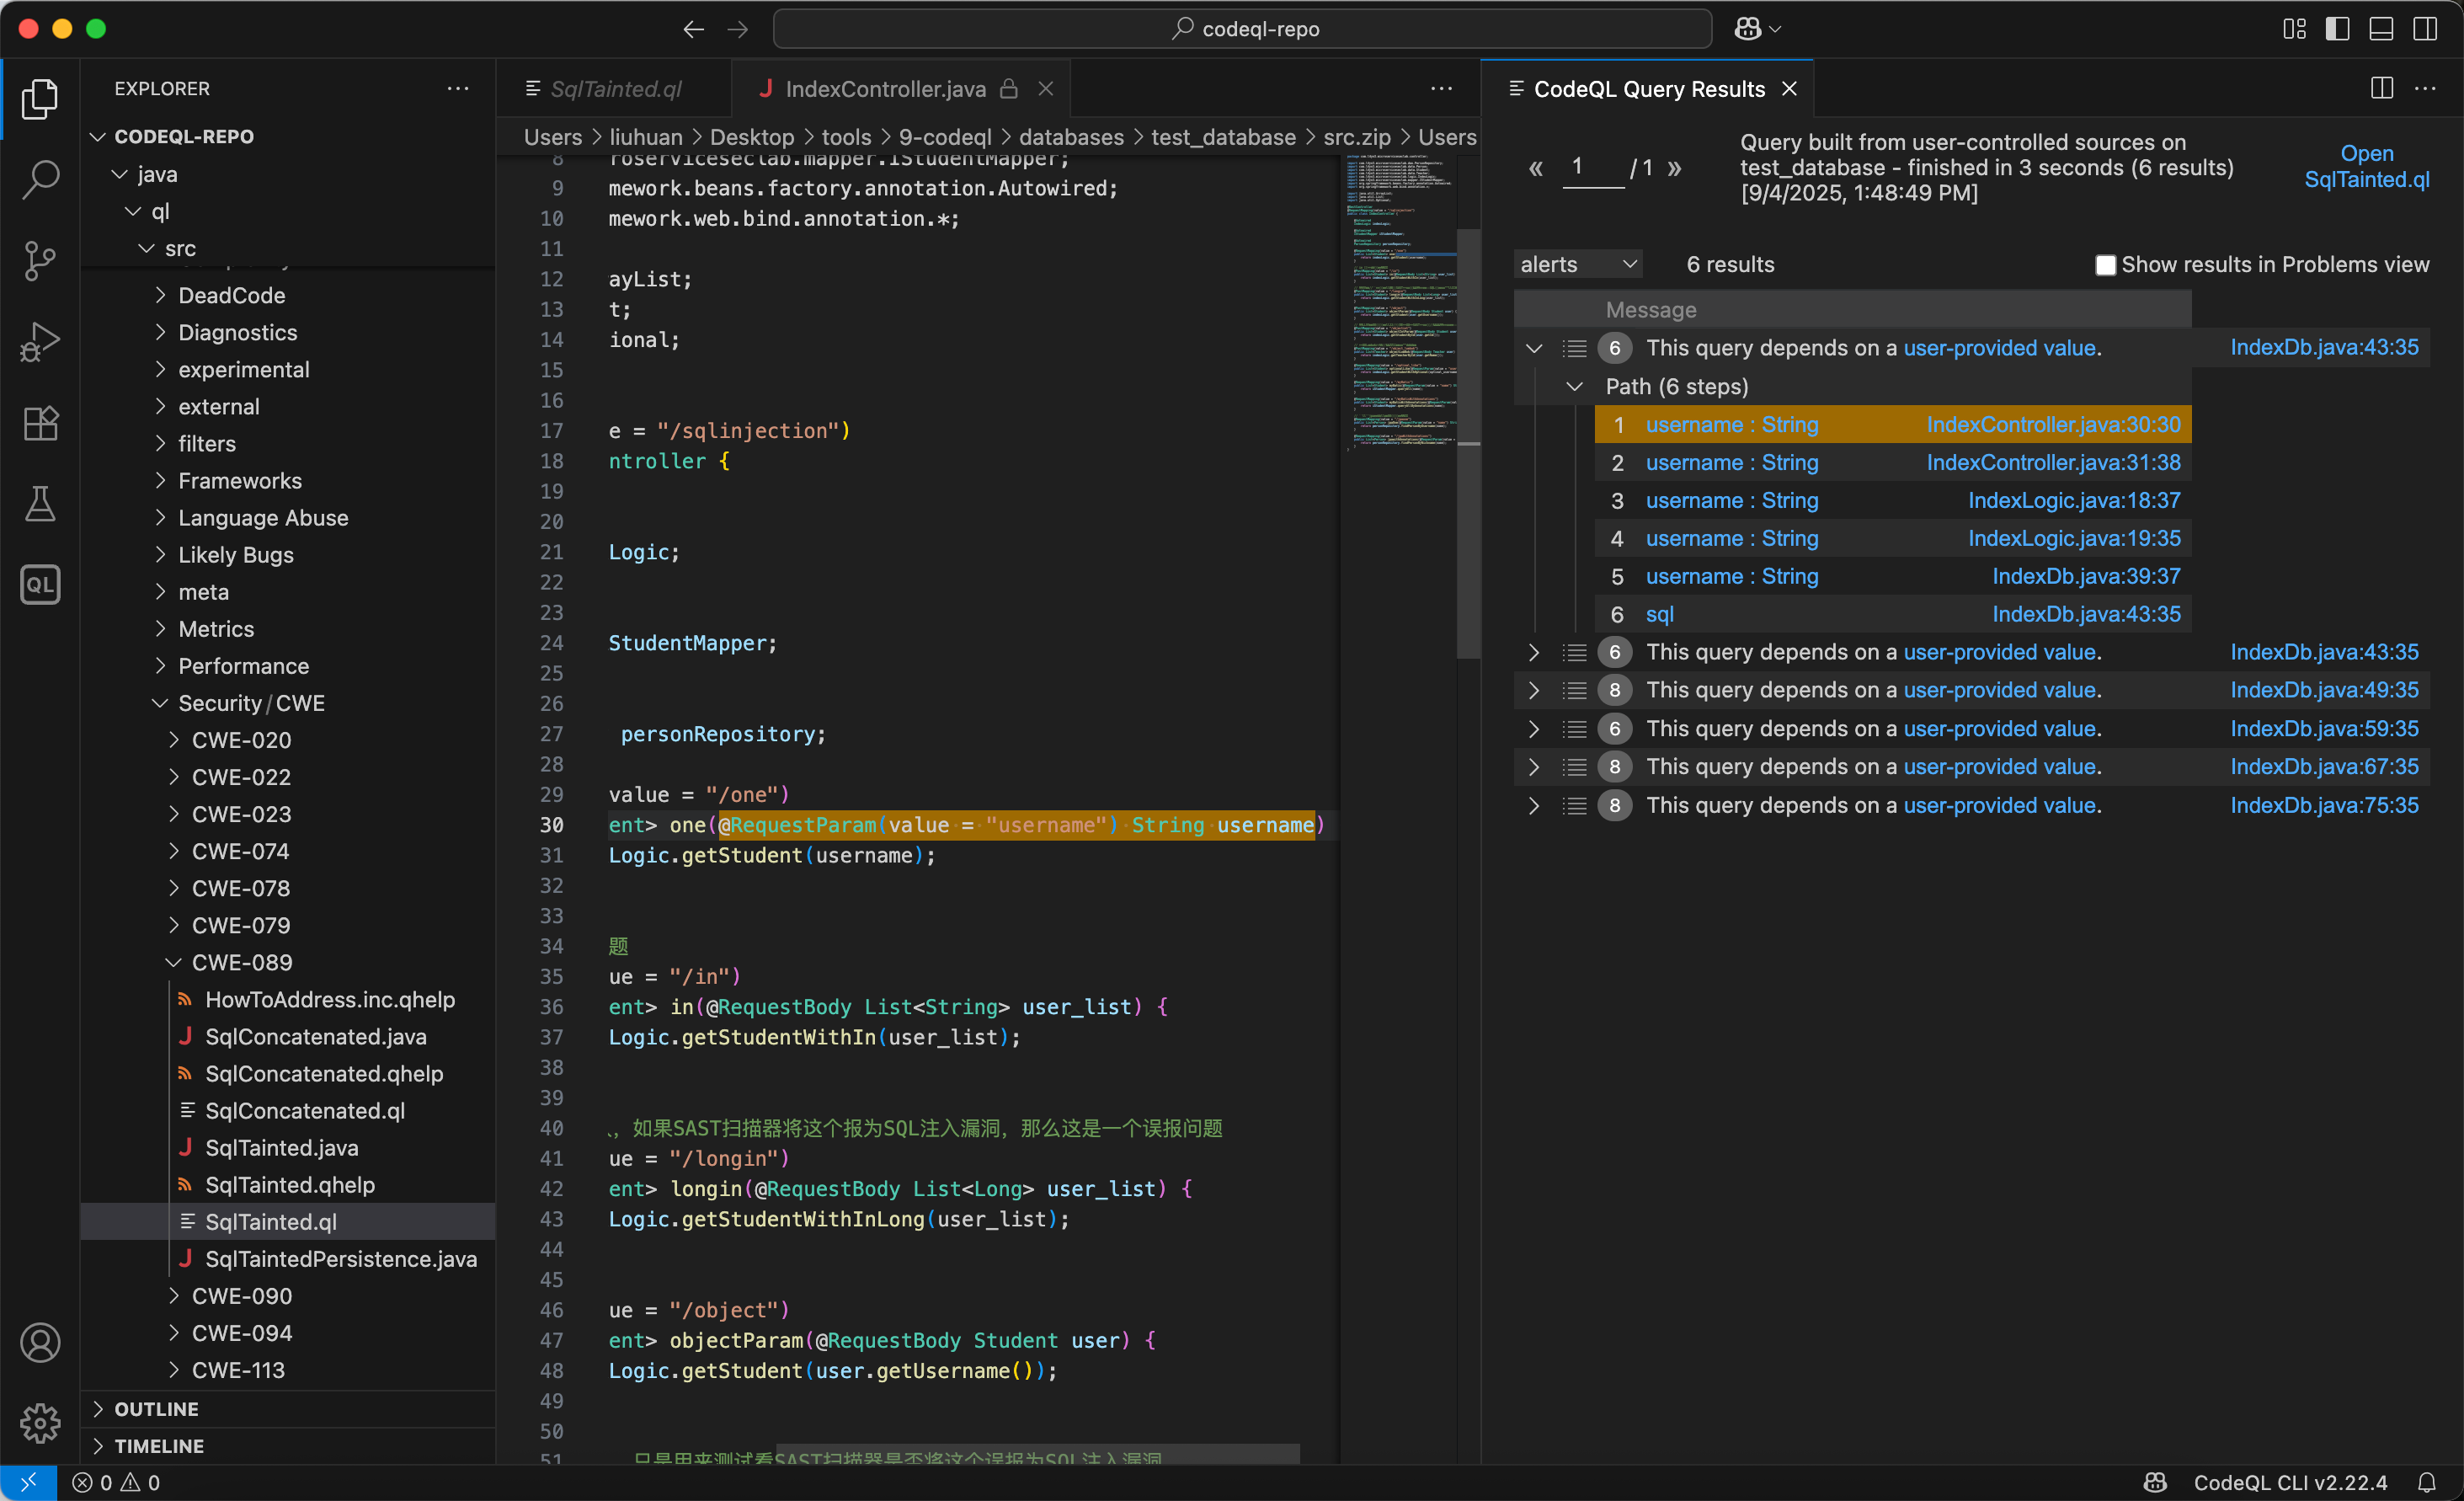Select path step 6 sql link
Viewport: 2464px width, 1501px height.
(x=1659, y=614)
